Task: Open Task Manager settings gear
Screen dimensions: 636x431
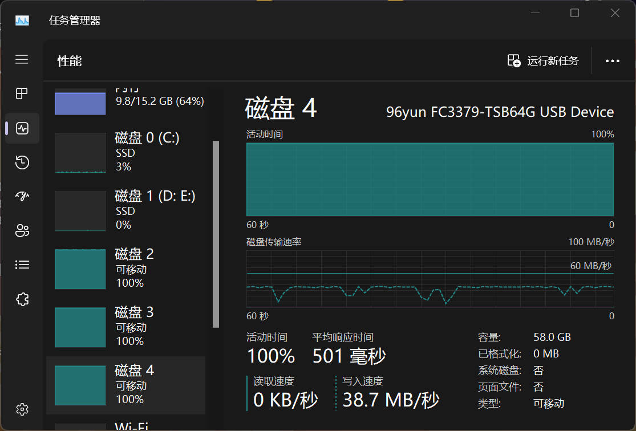Action: click(22, 409)
